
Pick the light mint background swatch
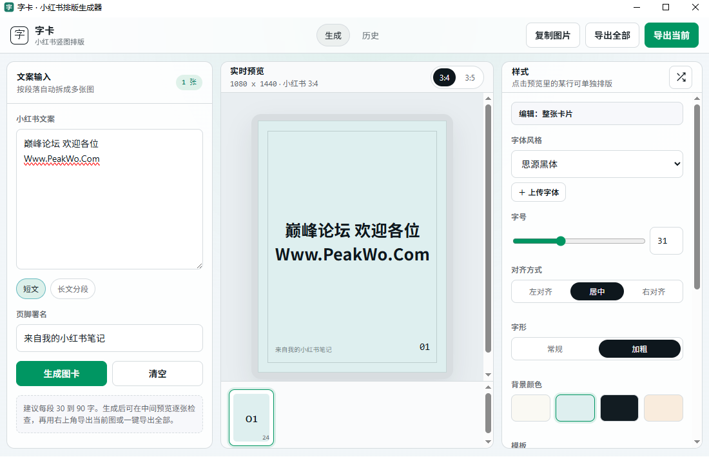pyautogui.click(x=575, y=408)
